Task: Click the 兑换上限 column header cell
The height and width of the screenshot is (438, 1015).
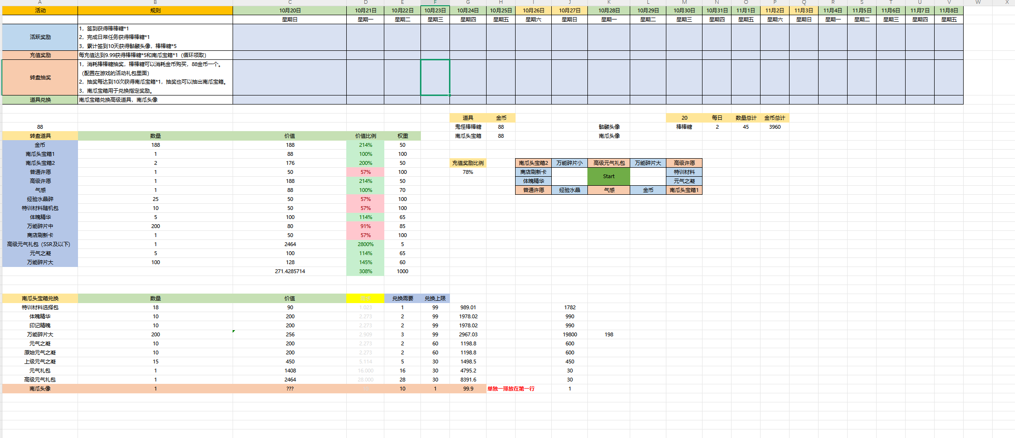Action: tap(435, 298)
